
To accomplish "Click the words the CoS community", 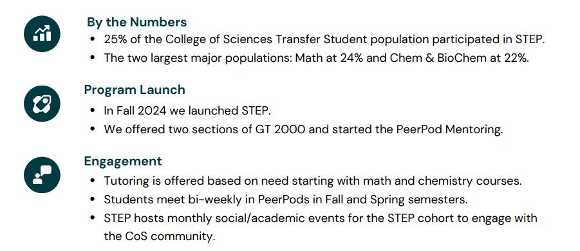I will tap(160, 237).
